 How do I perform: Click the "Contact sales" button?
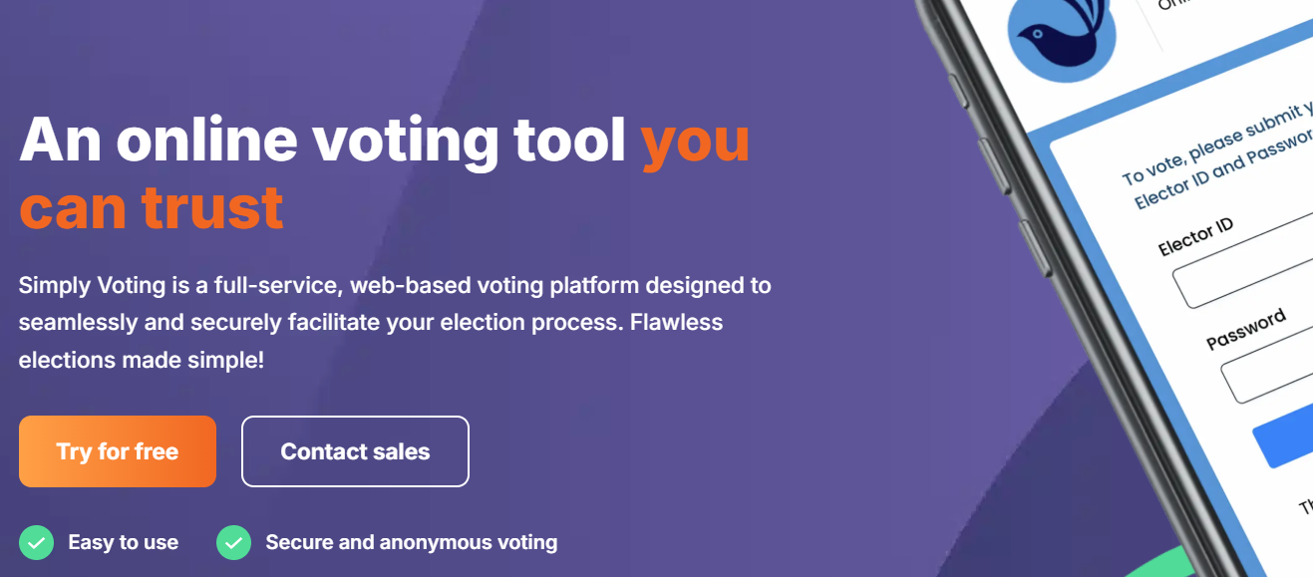coord(355,450)
